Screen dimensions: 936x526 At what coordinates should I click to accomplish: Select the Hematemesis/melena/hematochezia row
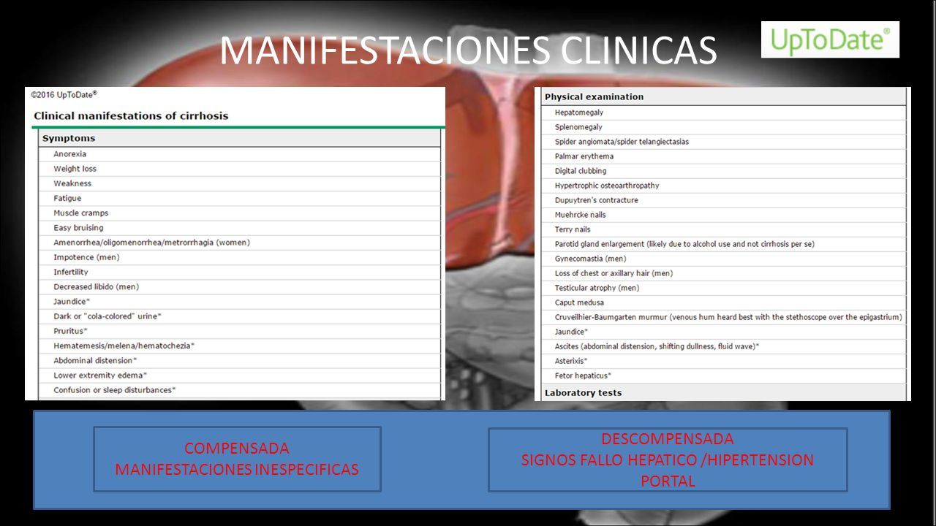[x=240, y=346]
